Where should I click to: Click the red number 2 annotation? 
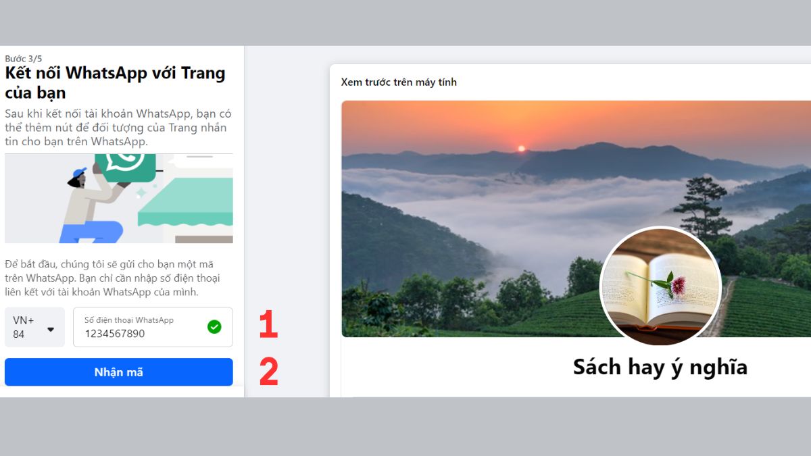tap(268, 372)
